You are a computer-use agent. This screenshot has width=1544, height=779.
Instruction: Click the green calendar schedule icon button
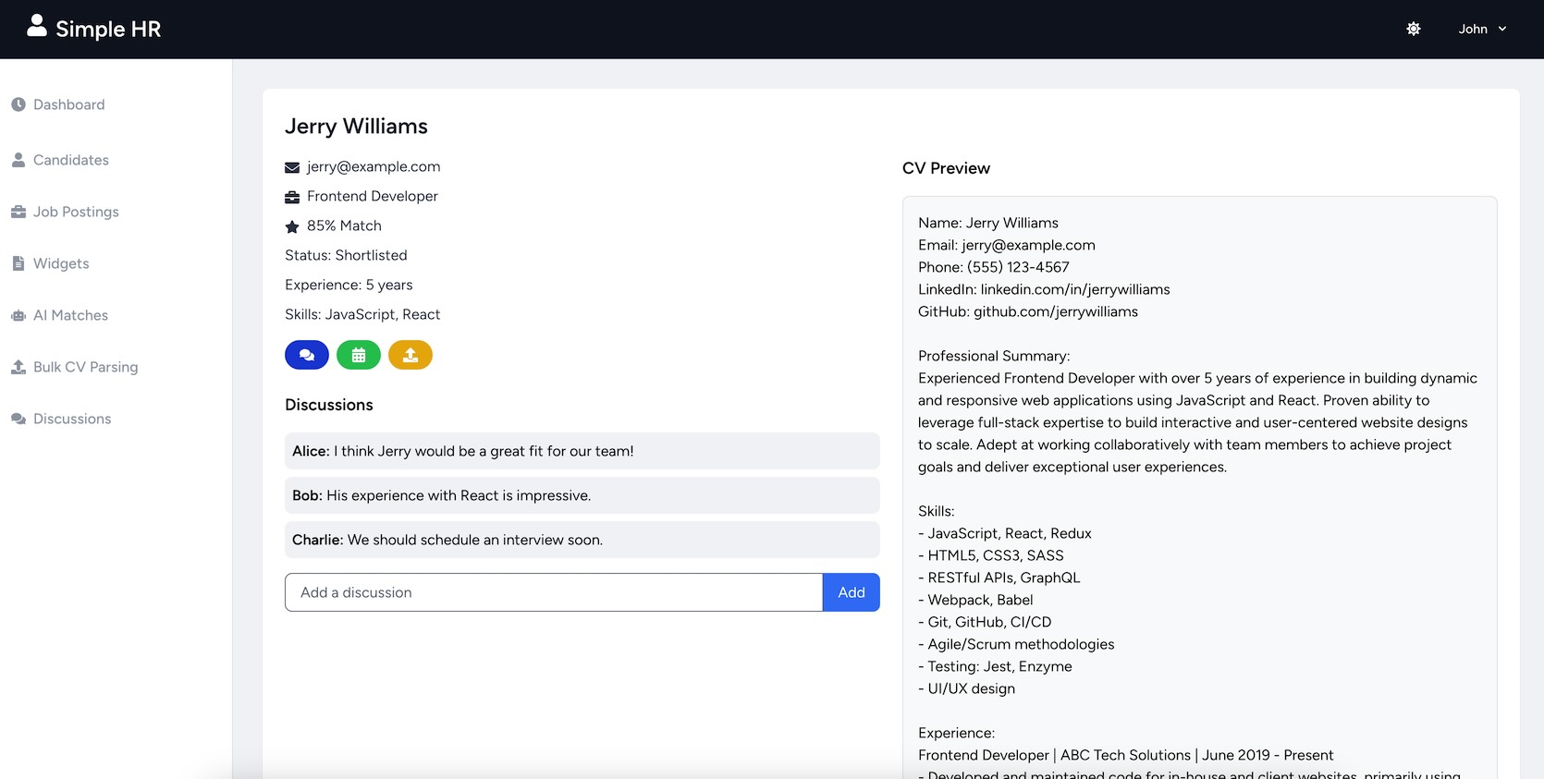[359, 355]
